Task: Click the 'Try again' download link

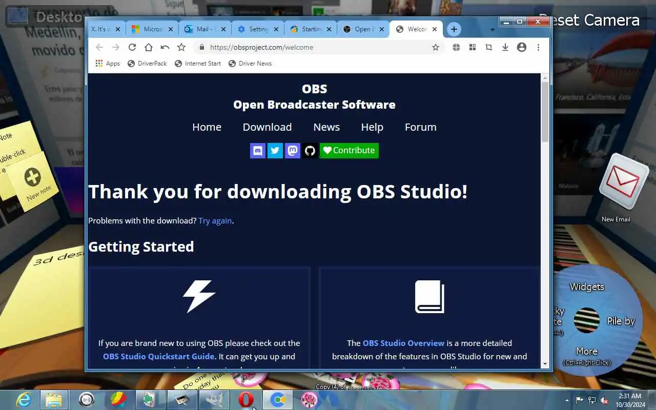Action: [215, 220]
